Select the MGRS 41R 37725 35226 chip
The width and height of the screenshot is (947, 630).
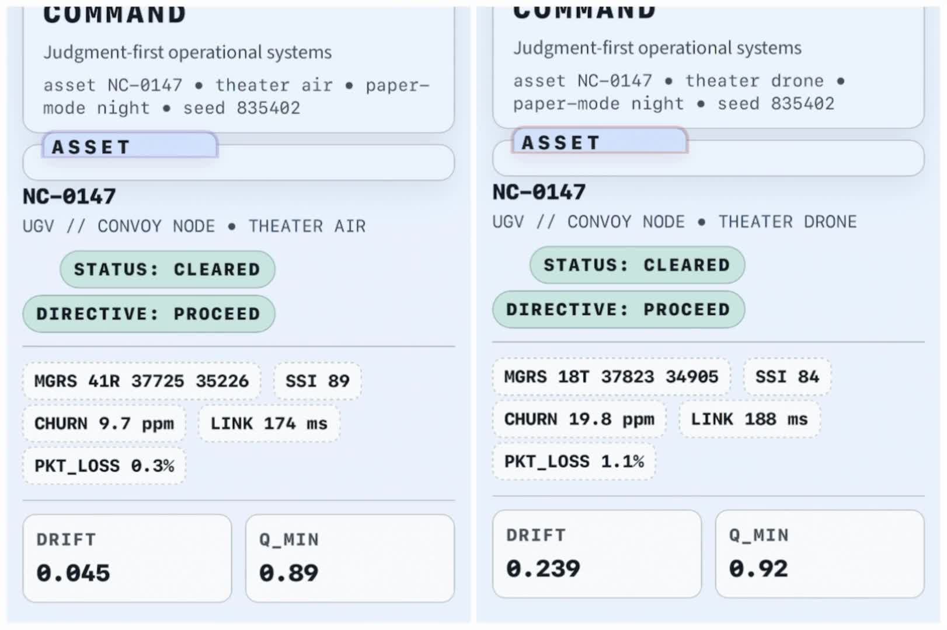point(142,381)
